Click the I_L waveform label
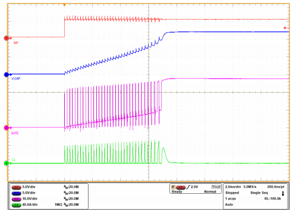Viewport: 296px width, 214px height. 14,159
